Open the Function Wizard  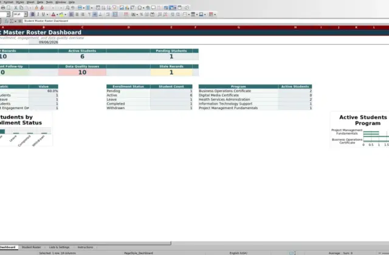(x=7, y=21)
